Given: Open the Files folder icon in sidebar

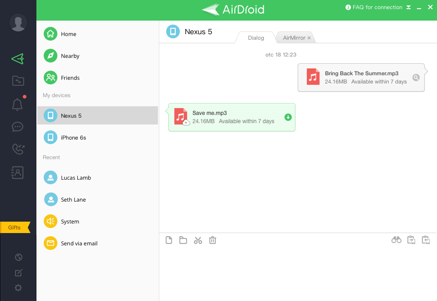Looking at the screenshot, I should (18, 81).
